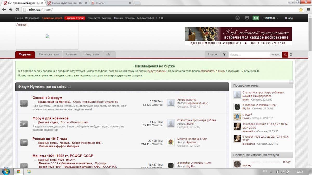Open Магазин menu item

(107, 18)
